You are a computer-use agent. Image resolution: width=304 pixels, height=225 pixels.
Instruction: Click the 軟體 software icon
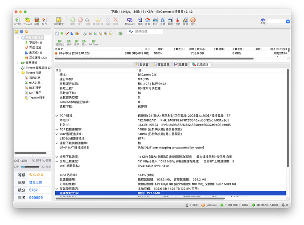[170, 21]
